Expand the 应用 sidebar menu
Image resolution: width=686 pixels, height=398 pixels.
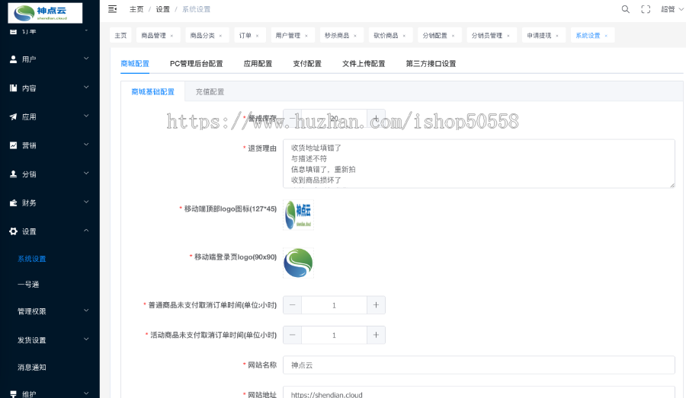(x=86, y=116)
